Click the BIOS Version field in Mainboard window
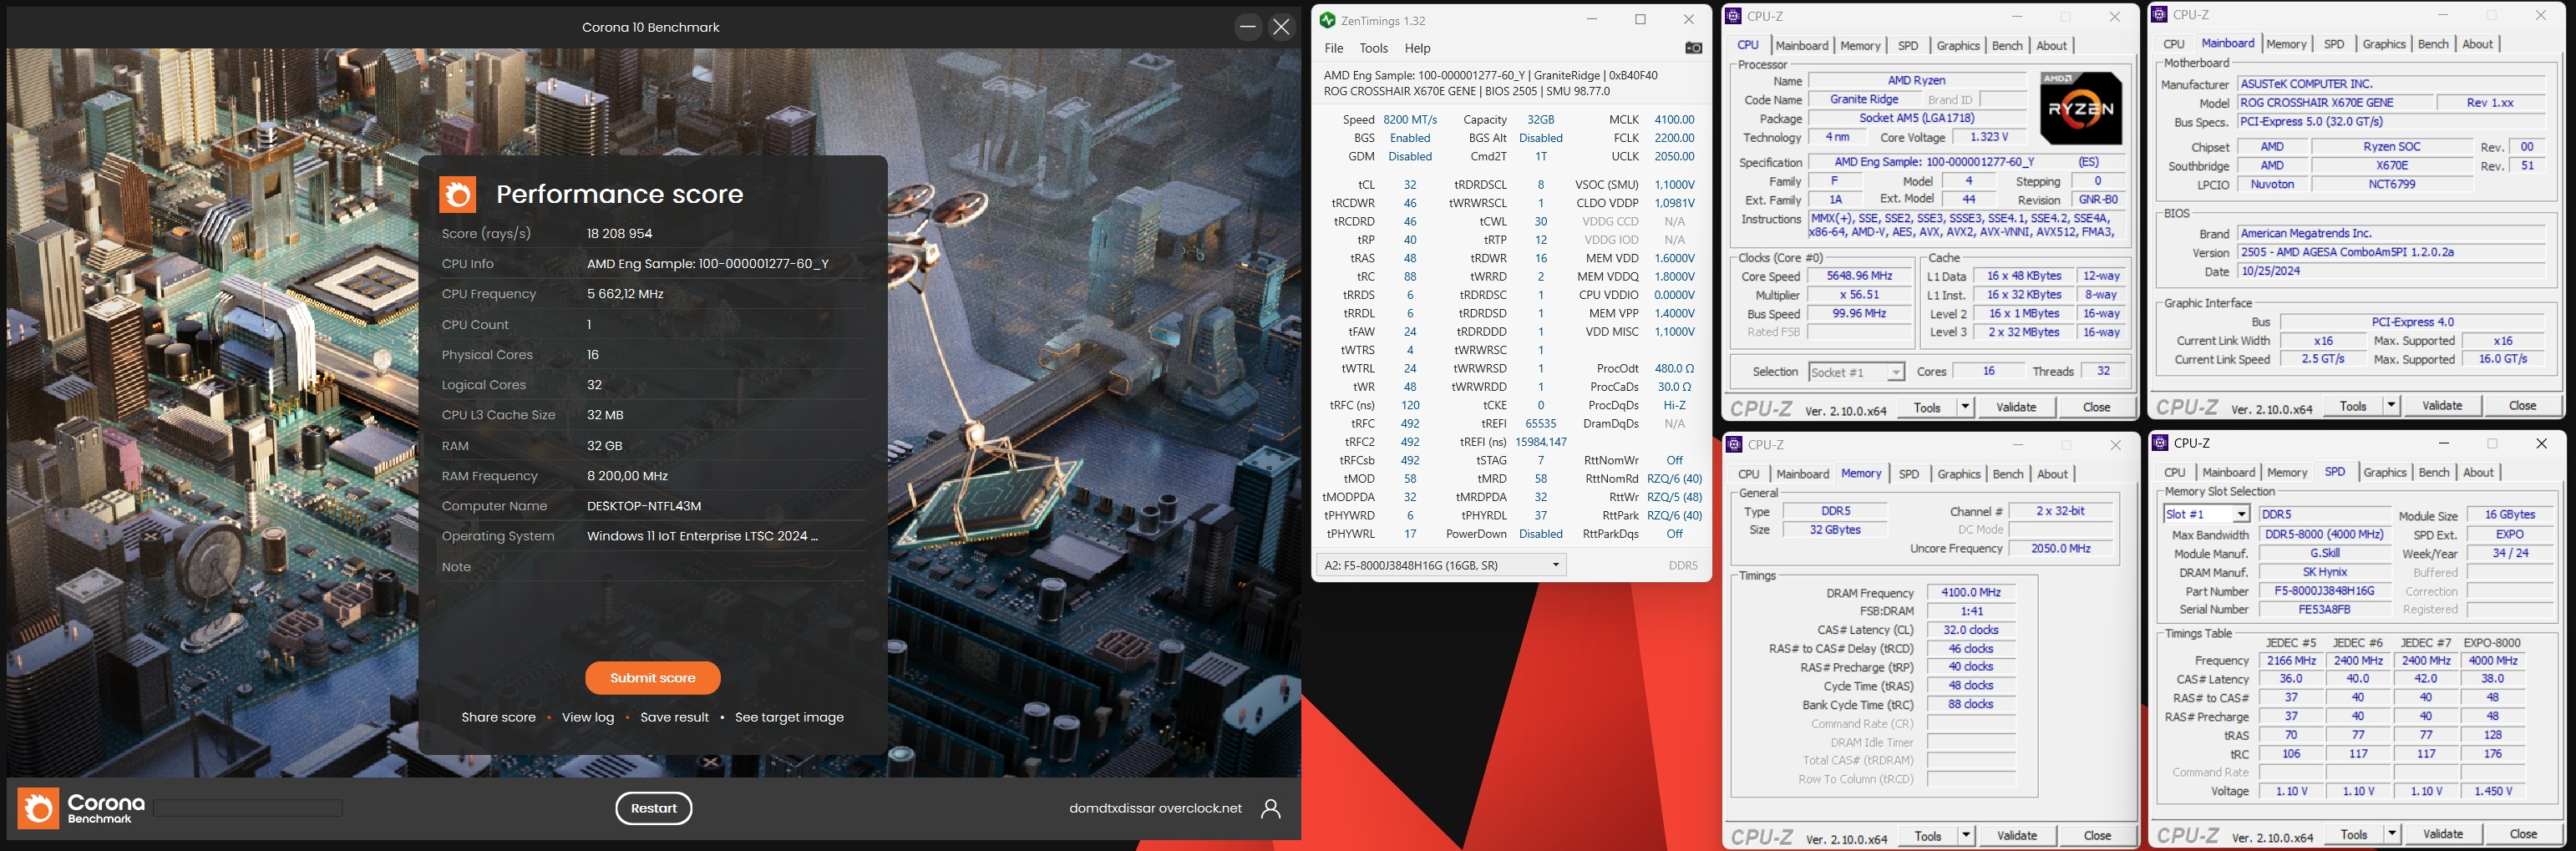This screenshot has height=851, width=2576. [2391, 252]
